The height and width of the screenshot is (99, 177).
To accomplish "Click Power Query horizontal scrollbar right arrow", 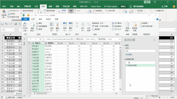I will (x=116, y=93).
